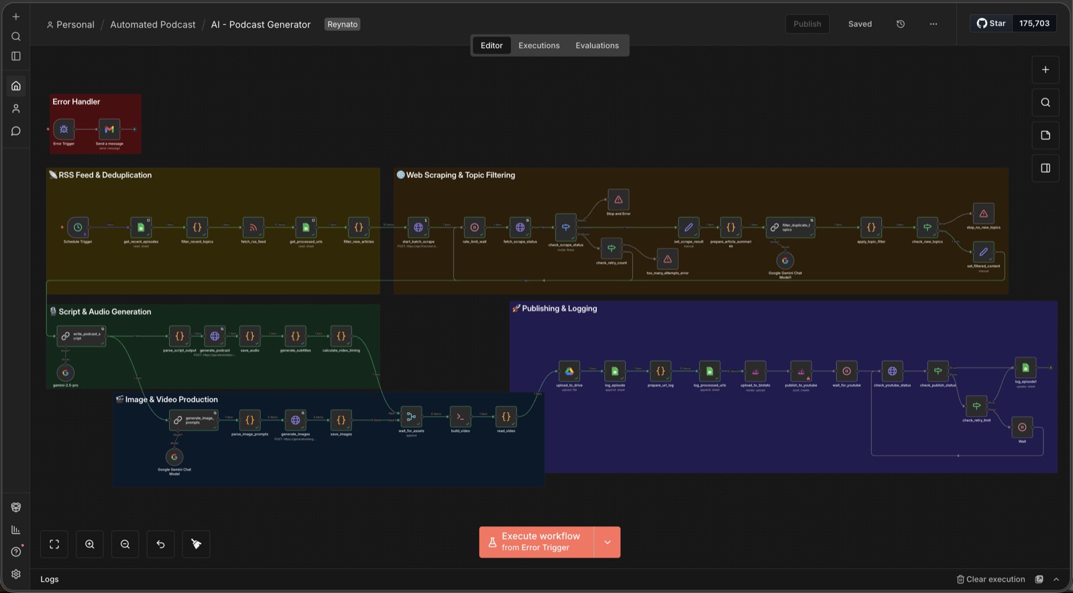Select the rate_limit_wait node

click(474, 227)
